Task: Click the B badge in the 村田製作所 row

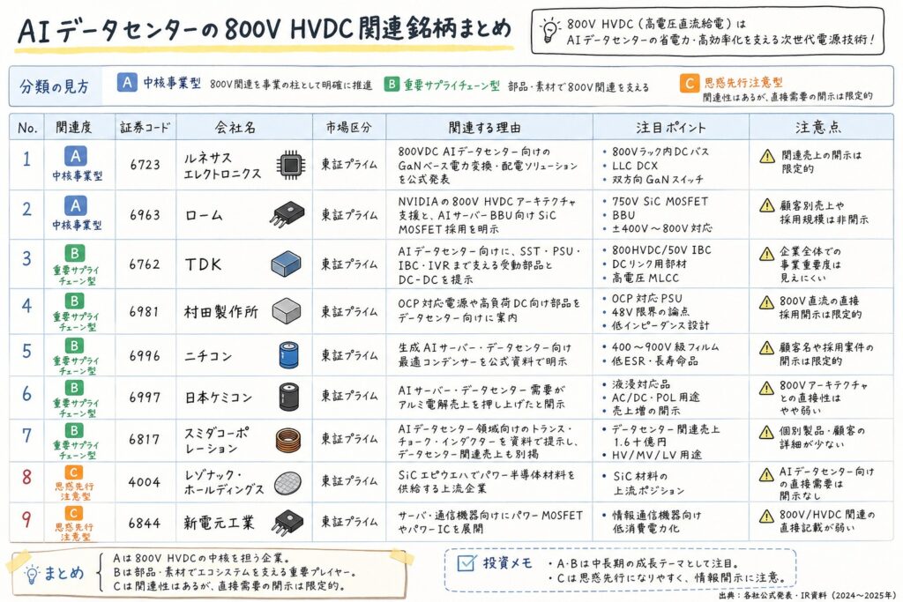Action: [x=75, y=301]
